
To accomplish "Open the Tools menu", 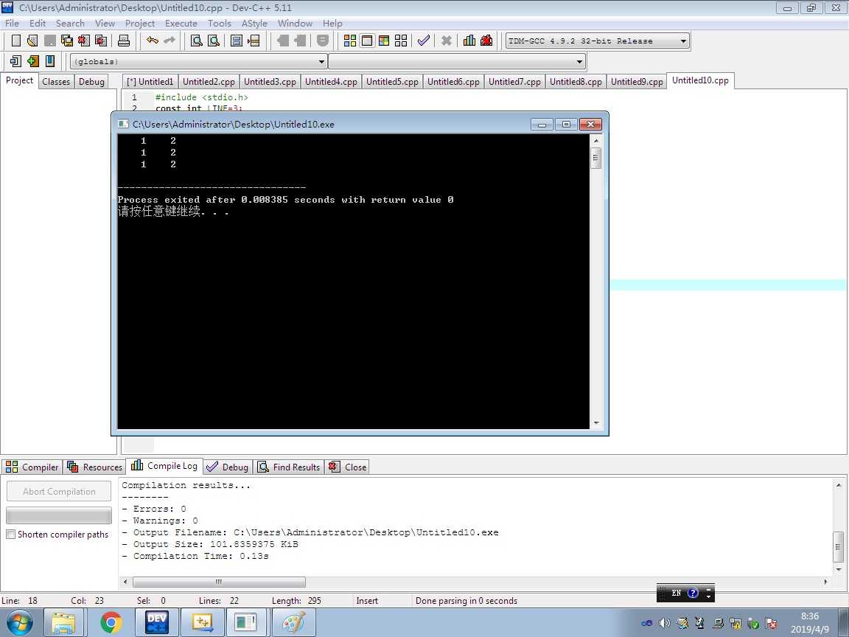I will coord(220,24).
